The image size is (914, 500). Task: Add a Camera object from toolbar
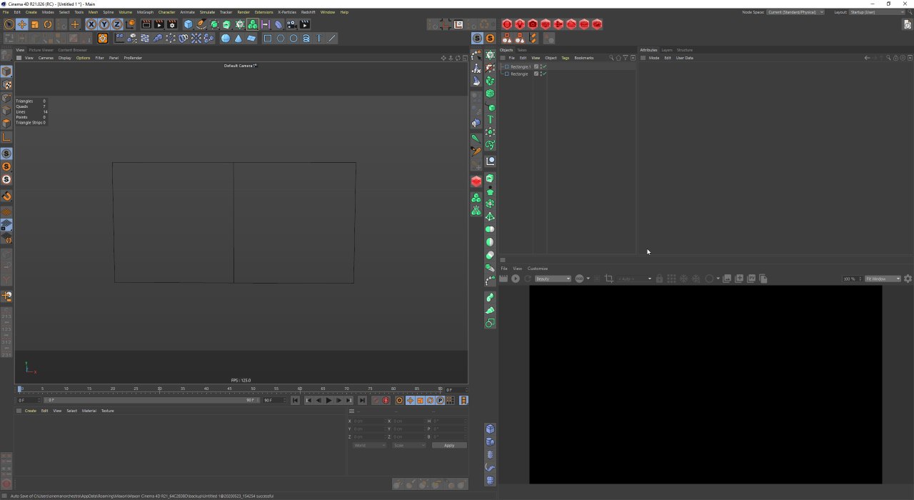pyautogui.click(x=291, y=24)
